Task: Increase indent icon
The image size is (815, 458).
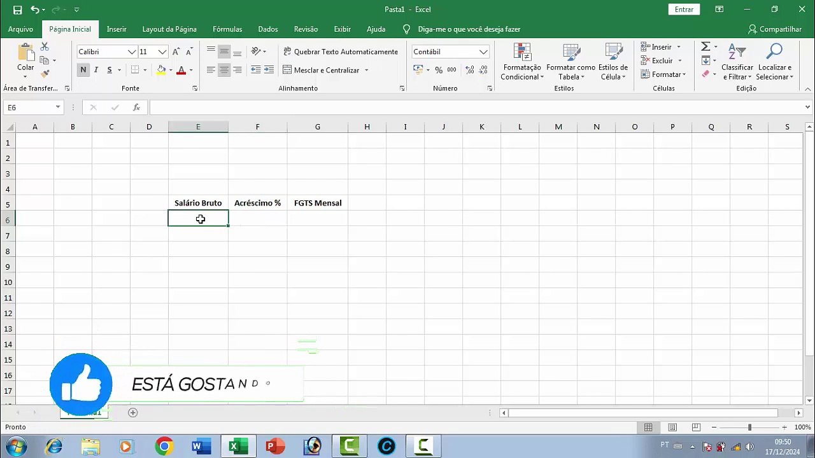Action: click(x=269, y=70)
